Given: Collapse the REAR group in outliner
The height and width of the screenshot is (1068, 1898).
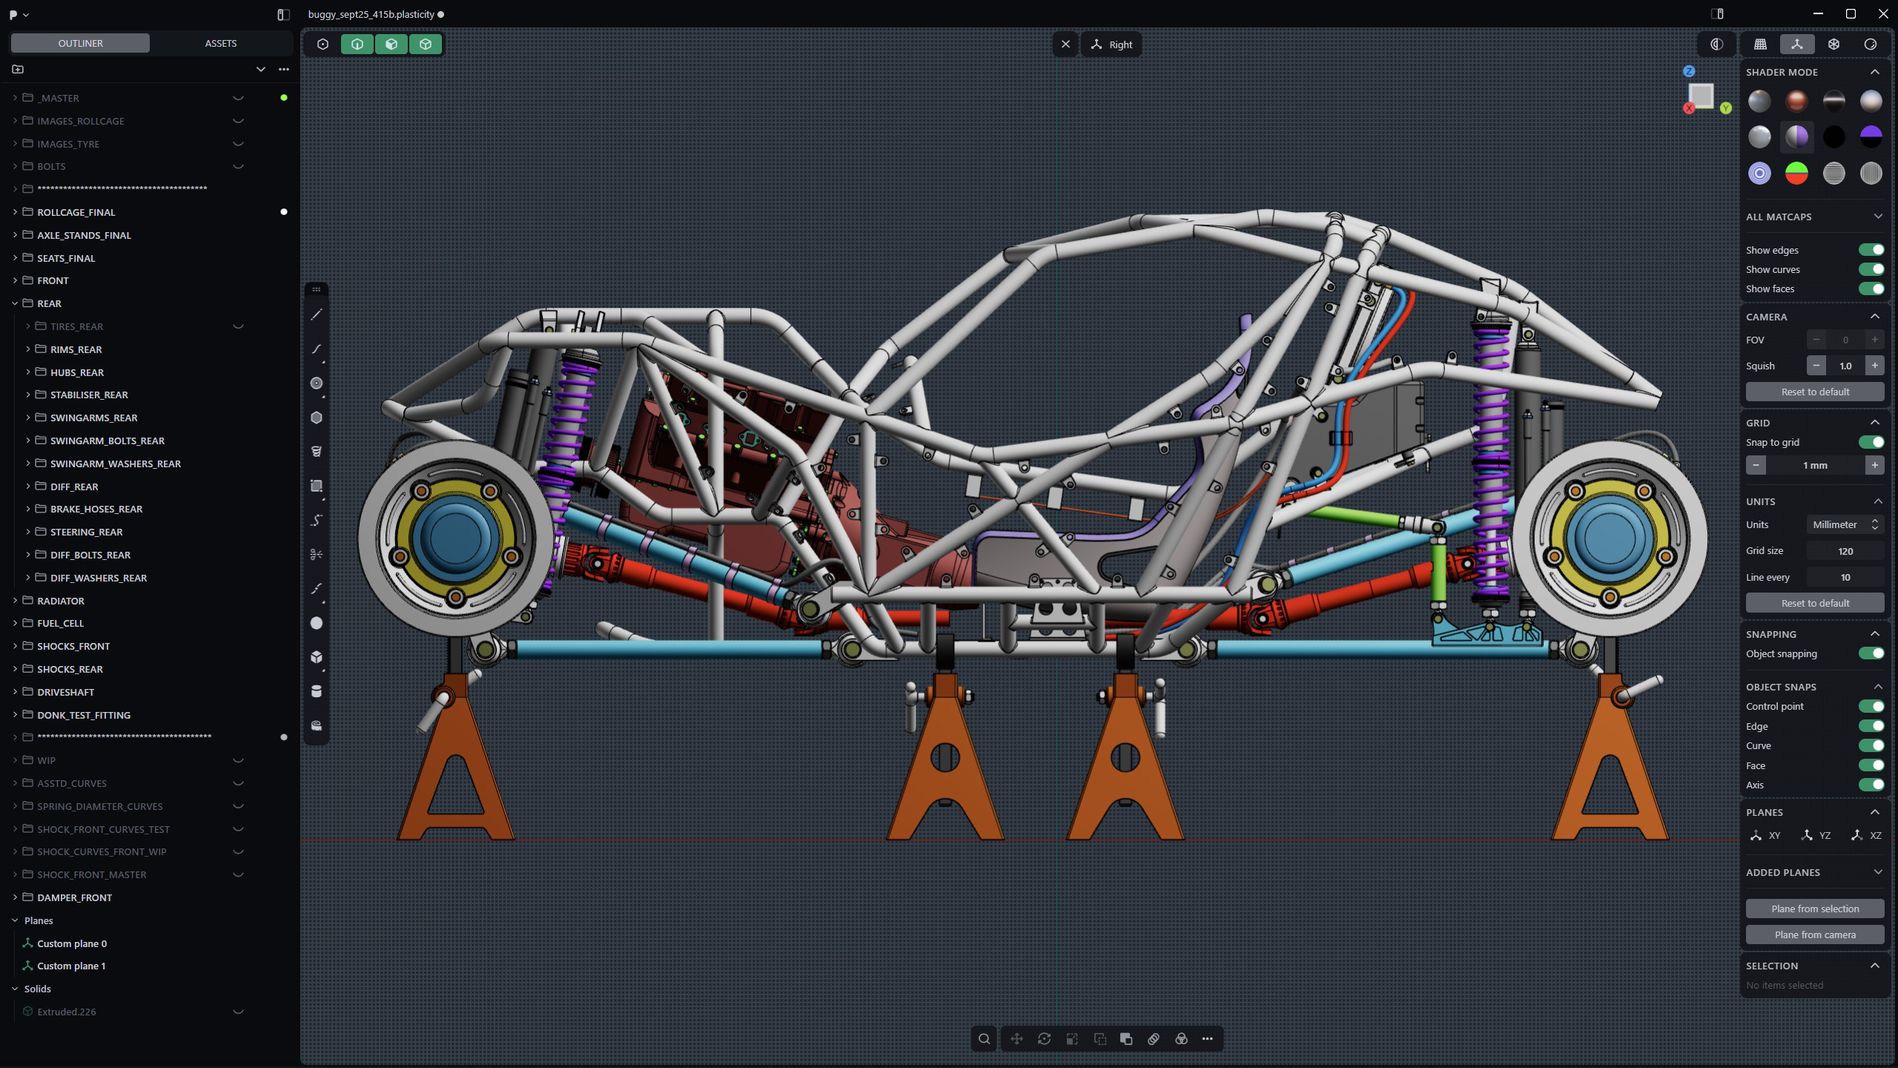Looking at the screenshot, I should 15,303.
